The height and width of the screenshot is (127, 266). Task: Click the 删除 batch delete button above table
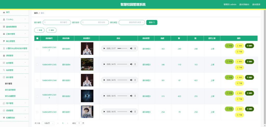click(51, 30)
